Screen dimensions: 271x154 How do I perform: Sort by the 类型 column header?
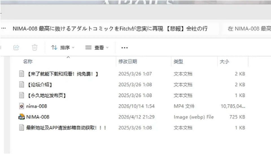178,61
